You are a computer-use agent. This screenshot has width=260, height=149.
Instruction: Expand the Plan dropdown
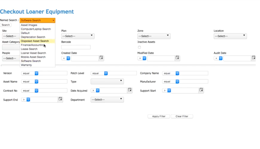tap(78, 36)
